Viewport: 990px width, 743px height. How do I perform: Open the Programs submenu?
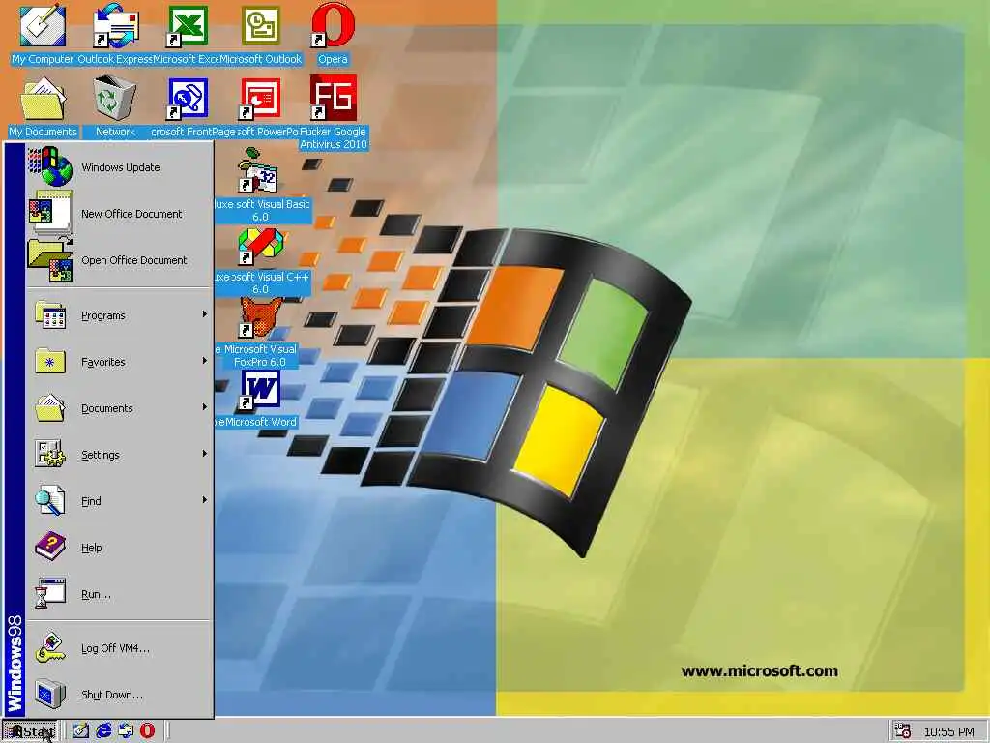tap(119, 315)
